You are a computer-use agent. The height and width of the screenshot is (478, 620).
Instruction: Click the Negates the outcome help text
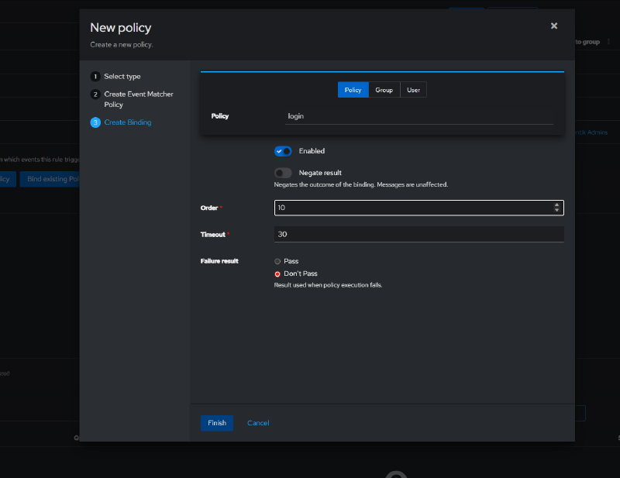[361, 184]
